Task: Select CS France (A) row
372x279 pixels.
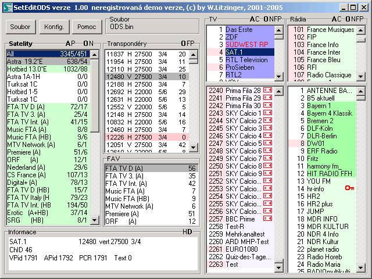Action: coord(48,175)
